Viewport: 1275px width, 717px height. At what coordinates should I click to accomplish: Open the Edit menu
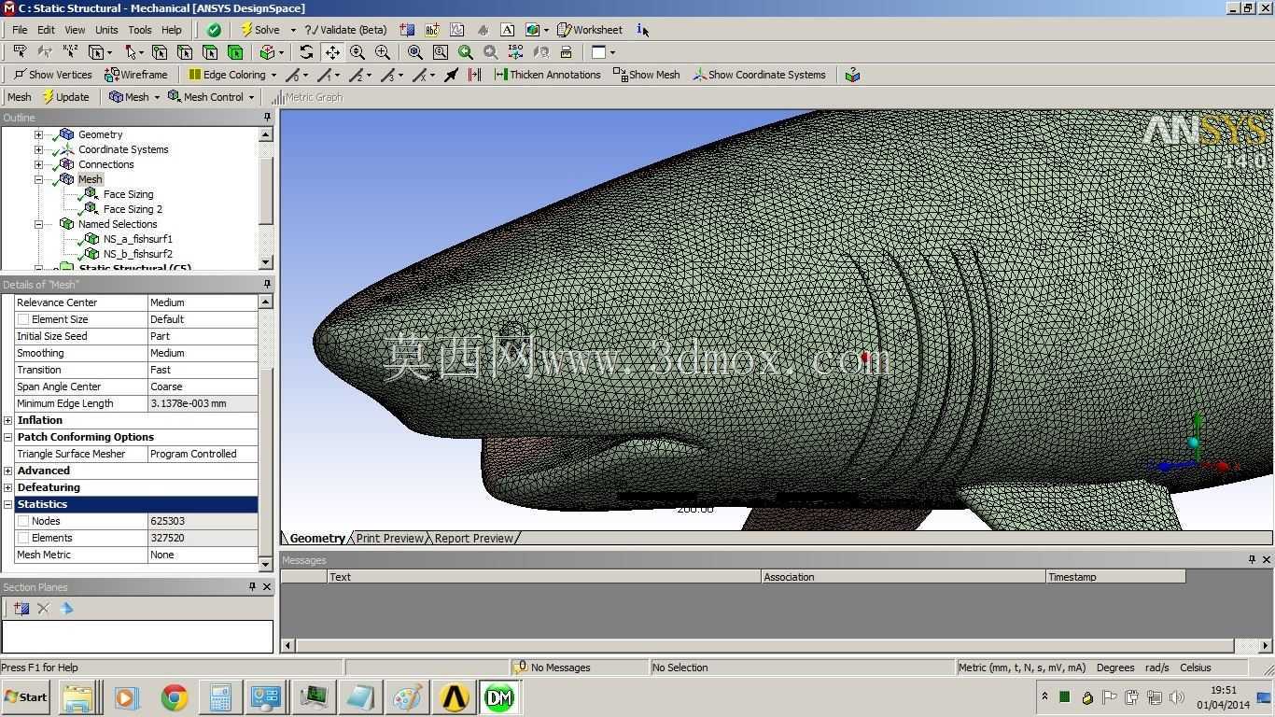(x=46, y=30)
